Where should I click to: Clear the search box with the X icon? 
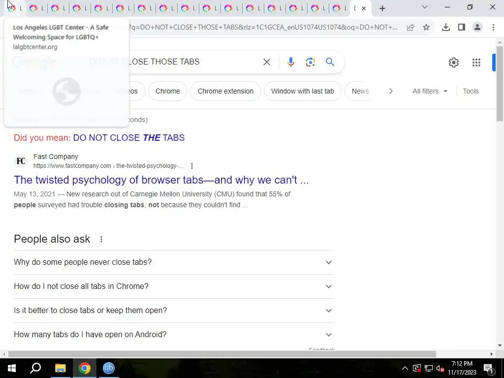point(266,62)
